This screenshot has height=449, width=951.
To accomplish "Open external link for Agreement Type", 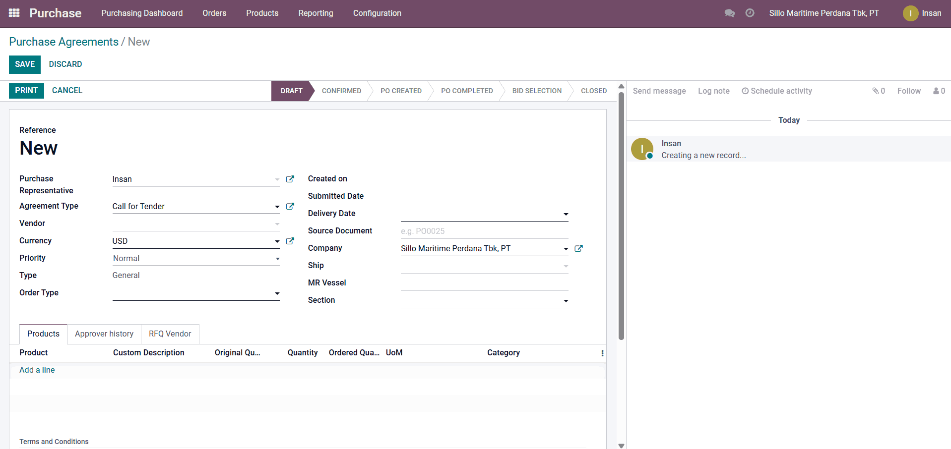I will click(x=290, y=207).
